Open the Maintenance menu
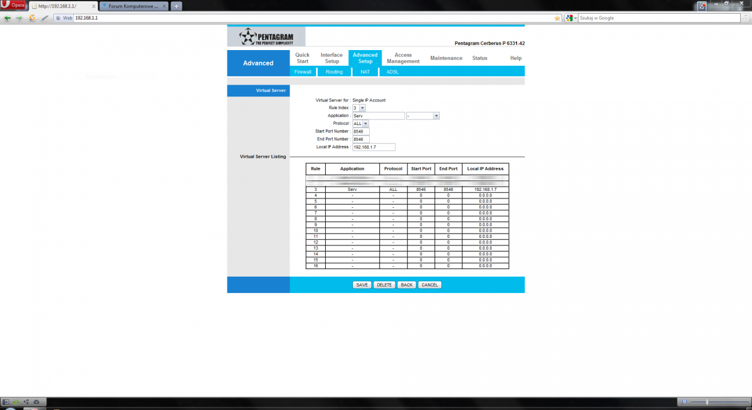The height and width of the screenshot is (410, 752). point(446,58)
